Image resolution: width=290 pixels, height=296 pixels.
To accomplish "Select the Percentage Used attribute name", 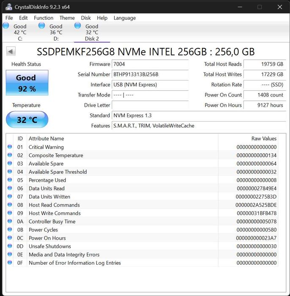I will [47, 180].
